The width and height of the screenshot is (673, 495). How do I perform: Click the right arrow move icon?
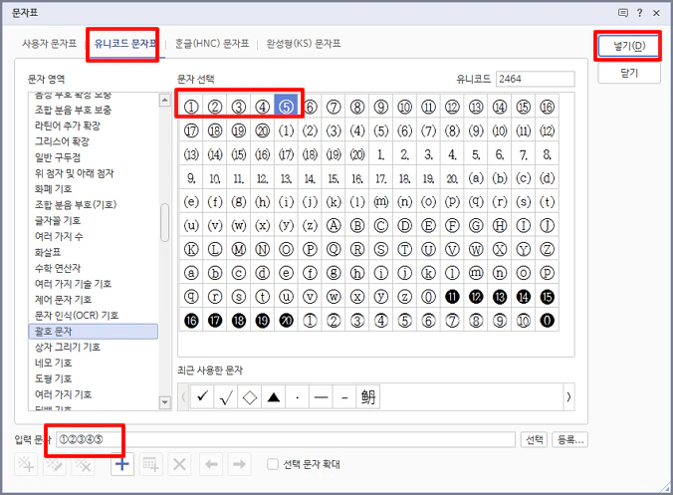(240, 464)
